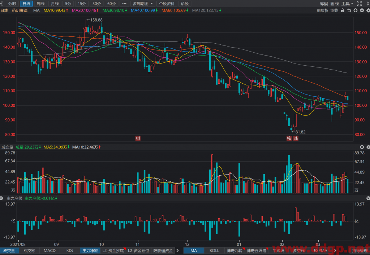Lock the chart with the padlock icon
The width and height of the screenshot is (370, 255).
343,10
